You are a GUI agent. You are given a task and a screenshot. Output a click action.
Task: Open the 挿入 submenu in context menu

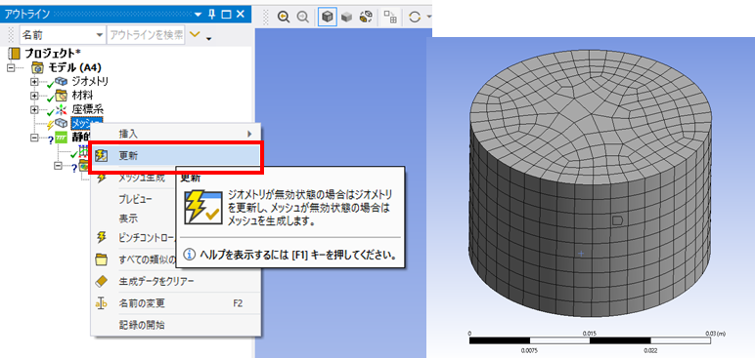pos(176,134)
